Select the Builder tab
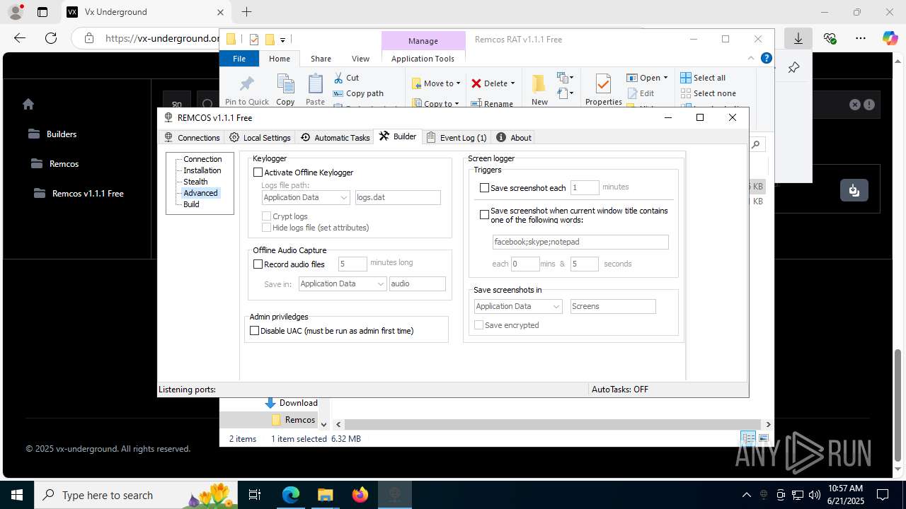 (398, 136)
